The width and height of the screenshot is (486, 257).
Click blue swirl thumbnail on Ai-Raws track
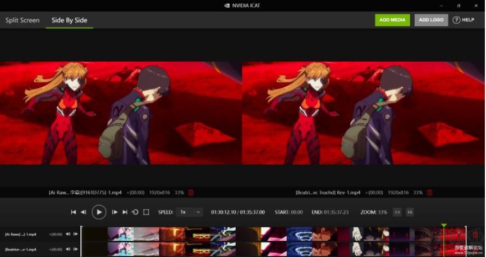(299, 234)
